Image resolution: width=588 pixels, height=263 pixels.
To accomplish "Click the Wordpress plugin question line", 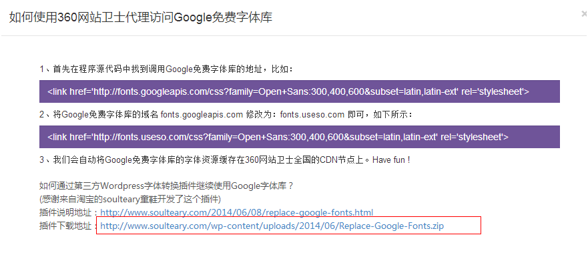I will pos(166,186).
